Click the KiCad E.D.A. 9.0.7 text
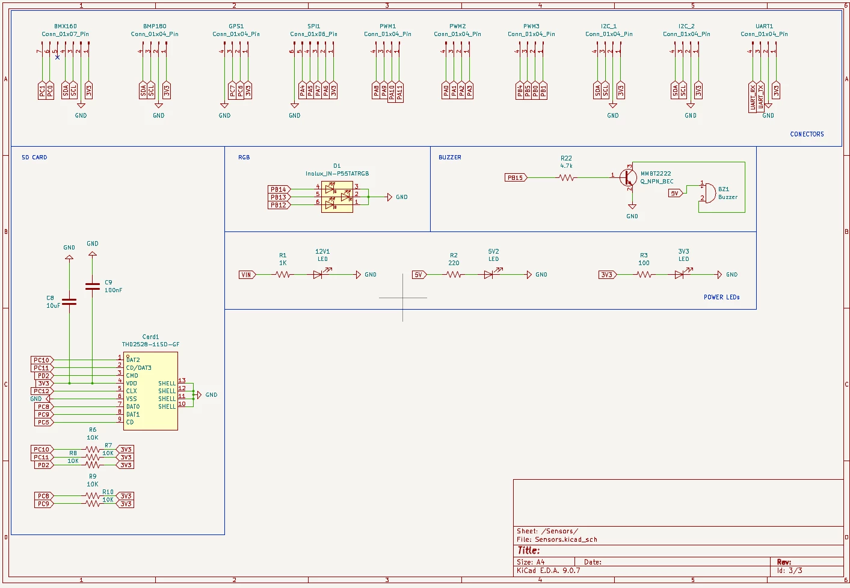This screenshot has height=588, width=850. [x=549, y=571]
